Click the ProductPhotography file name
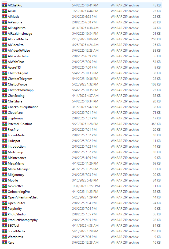This screenshot has width=169, height=249. pos(23,220)
